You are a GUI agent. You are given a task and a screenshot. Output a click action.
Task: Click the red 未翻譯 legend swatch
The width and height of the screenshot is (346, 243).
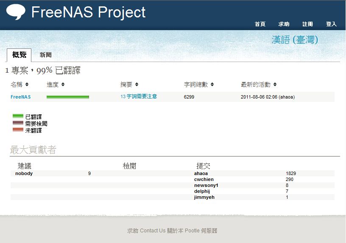coord(18,130)
